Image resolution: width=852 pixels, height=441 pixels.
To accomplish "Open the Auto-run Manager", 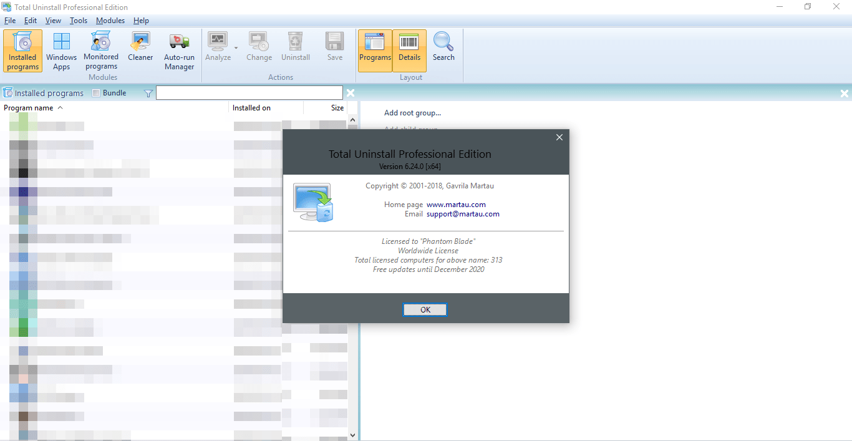I will click(180, 51).
